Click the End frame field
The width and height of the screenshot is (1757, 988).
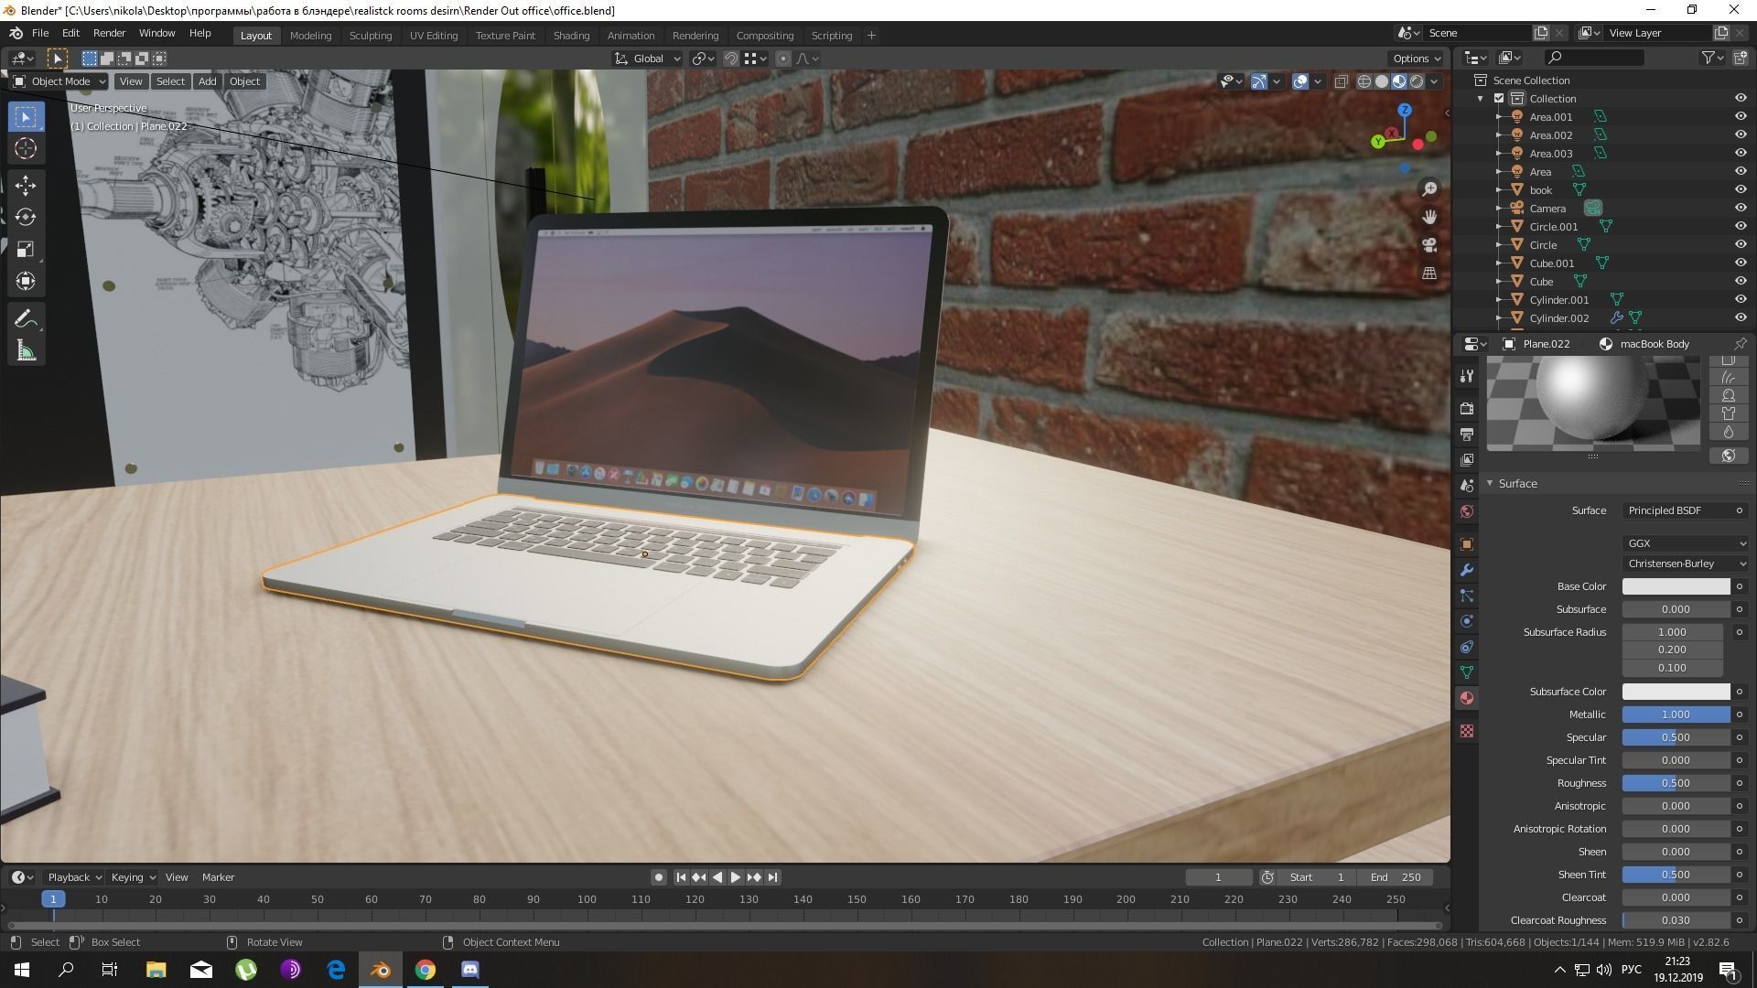click(1395, 877)
